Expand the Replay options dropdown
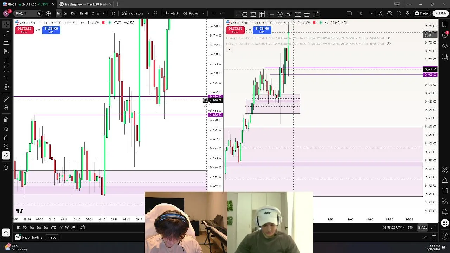 [x=203, y=13]
